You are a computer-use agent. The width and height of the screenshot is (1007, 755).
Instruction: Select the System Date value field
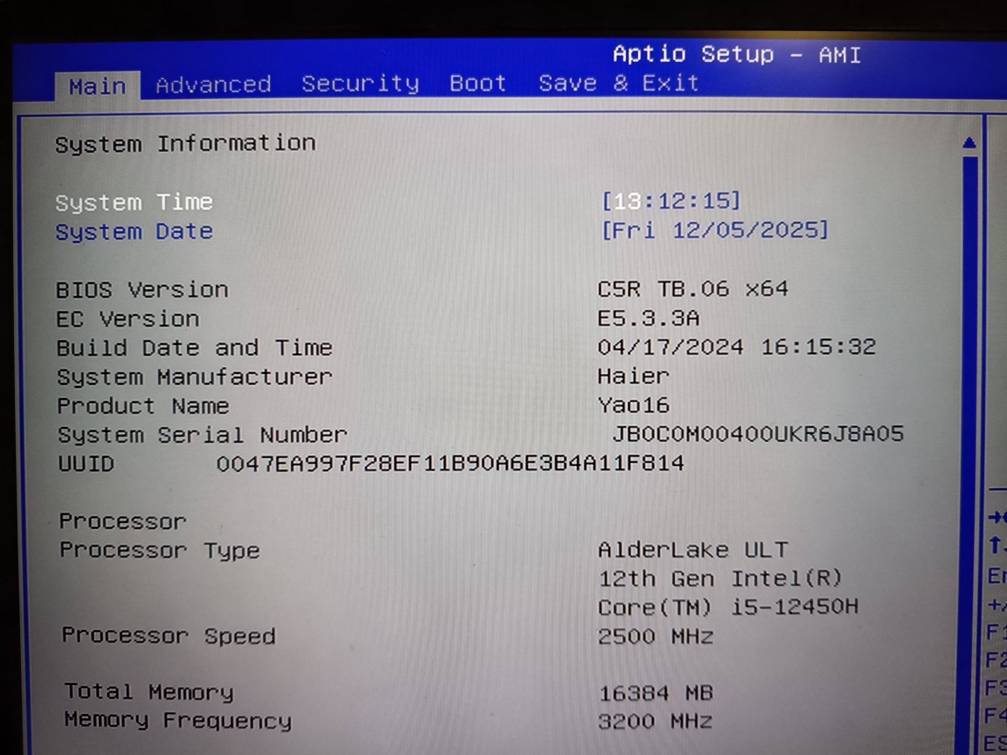click(715, 230)
